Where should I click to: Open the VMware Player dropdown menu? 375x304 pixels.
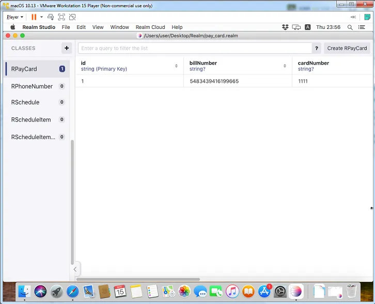click(15, 17)
